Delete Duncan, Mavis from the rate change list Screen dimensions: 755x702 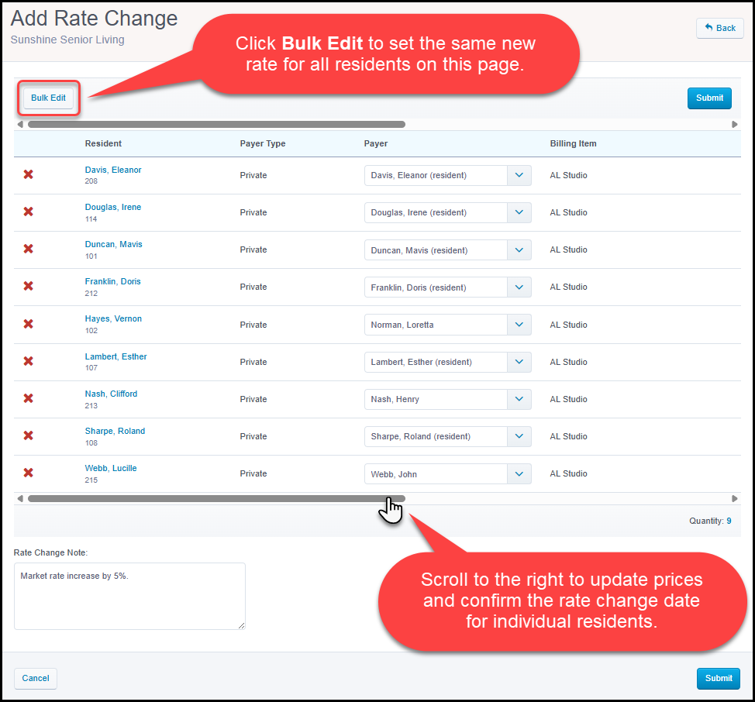click(x=28, y=249)
